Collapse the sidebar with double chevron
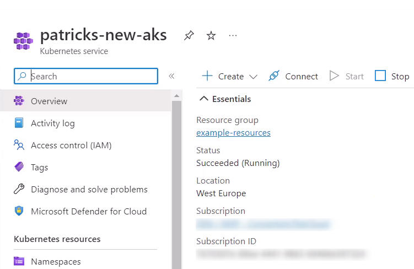 [x=171, y=76]
